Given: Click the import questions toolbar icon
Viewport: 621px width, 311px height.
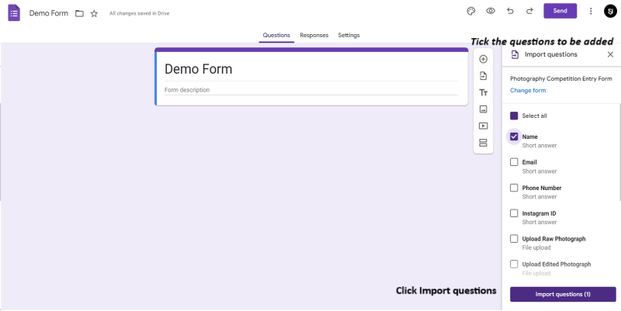Looking at the screenshot, I should pos(483,76).
